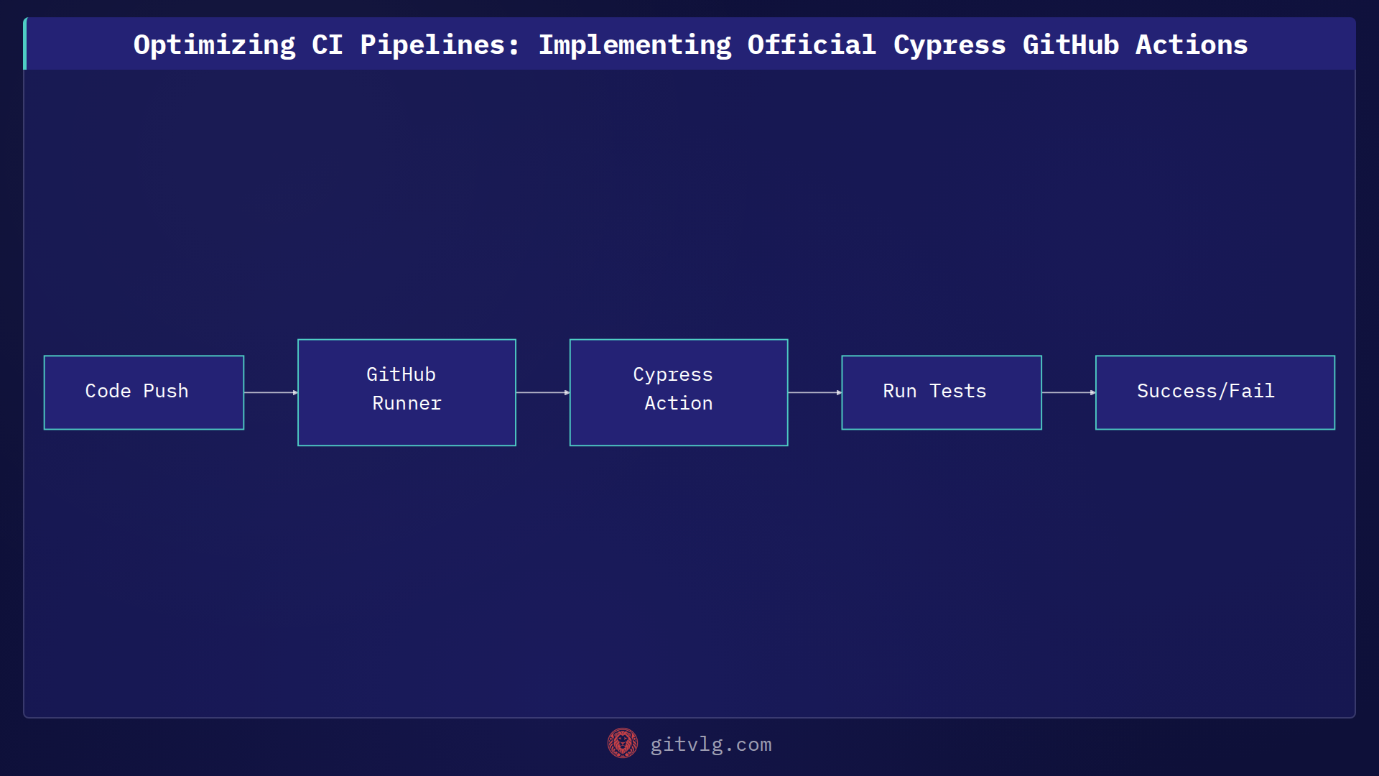Click the Cypress Action box
This screenshot has height=776, width=1379.
(679, 392)
